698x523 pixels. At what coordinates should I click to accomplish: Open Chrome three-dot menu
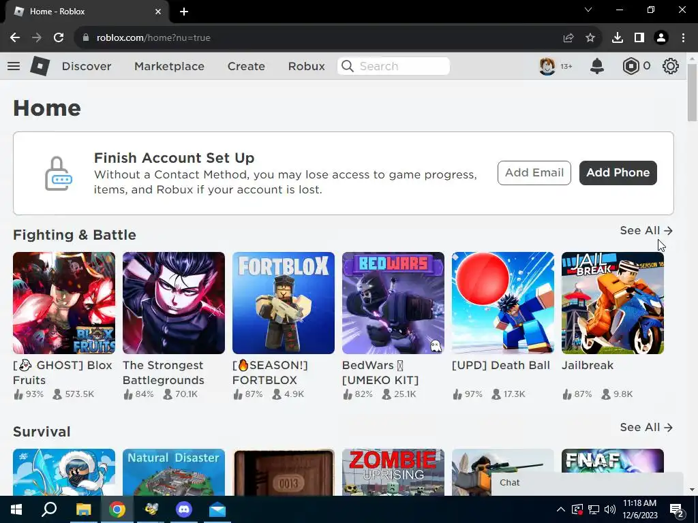coord(683,38)
